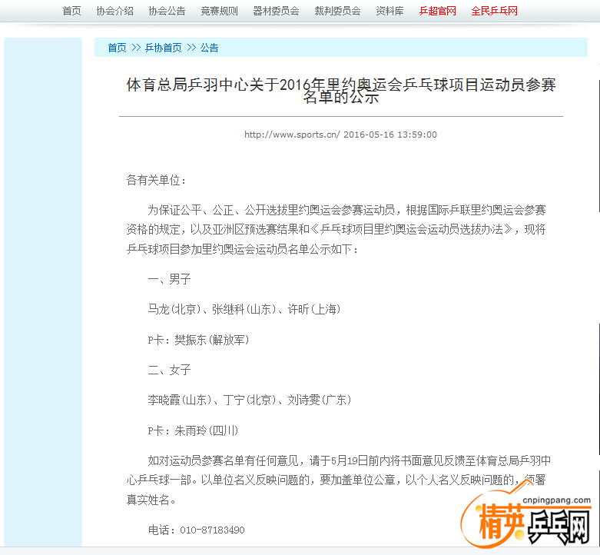Click the source URL http://www.sports.cn/
The image size is (600, 555).
(292, 135)
